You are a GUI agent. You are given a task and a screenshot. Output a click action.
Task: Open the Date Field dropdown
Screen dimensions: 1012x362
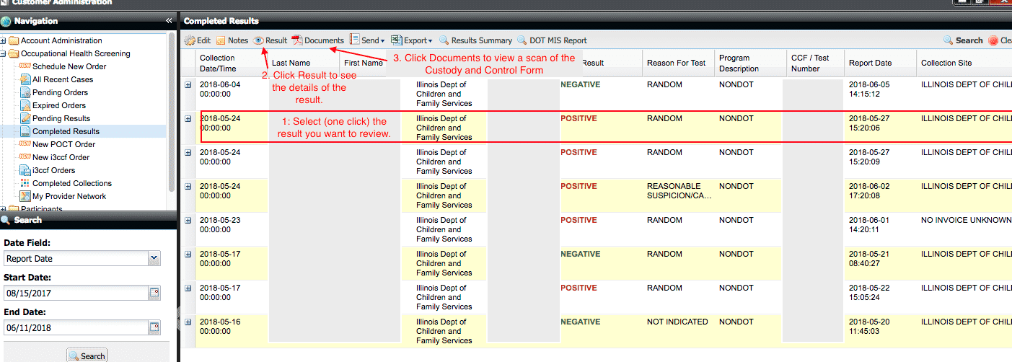click(x=154, y=258)
